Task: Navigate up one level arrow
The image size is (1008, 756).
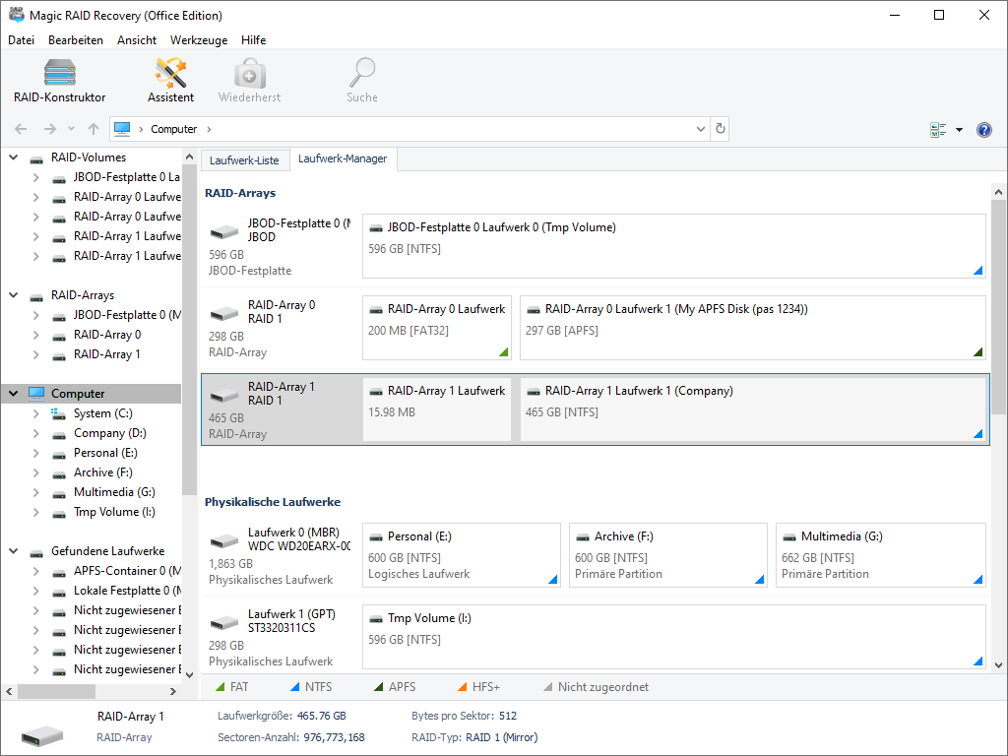Action: 94,129
